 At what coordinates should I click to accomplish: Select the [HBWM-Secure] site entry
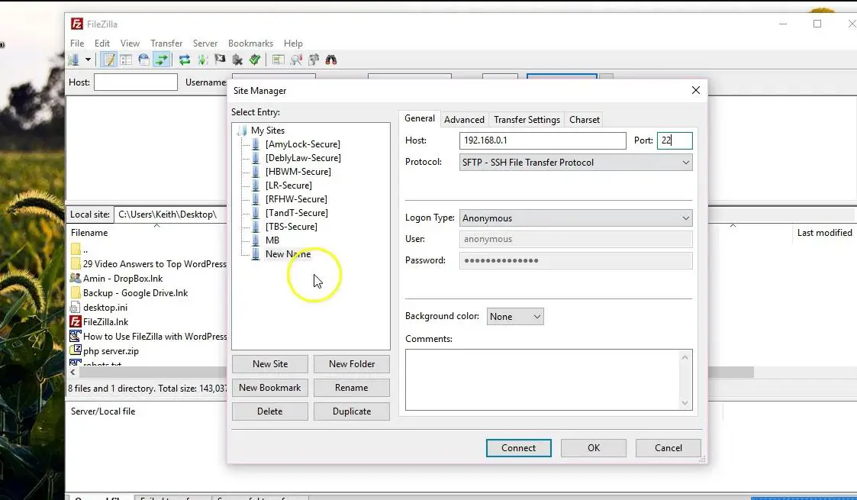(x=298, y=172)
